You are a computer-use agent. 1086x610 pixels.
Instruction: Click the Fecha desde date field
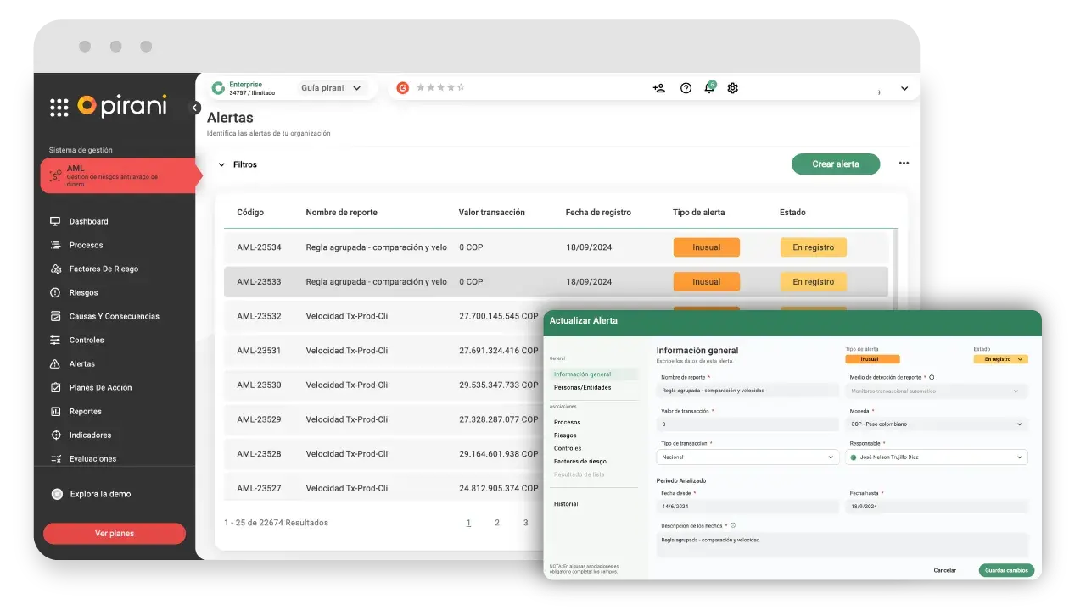[x=747, y=507]
